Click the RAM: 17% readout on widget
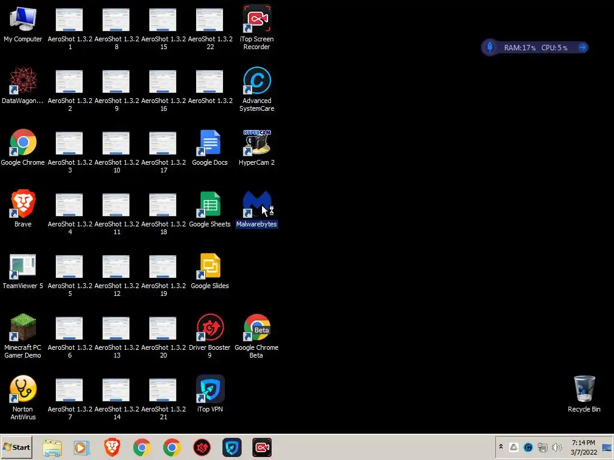This screenshot has width=614, height=460. pyautogui.click(x=520, y=48)
